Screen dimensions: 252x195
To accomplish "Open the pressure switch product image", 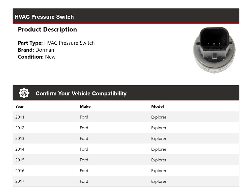I will coord(214,50).
